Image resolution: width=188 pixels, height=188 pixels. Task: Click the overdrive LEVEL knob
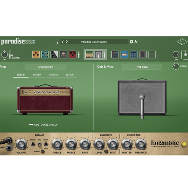pos(99,144)
